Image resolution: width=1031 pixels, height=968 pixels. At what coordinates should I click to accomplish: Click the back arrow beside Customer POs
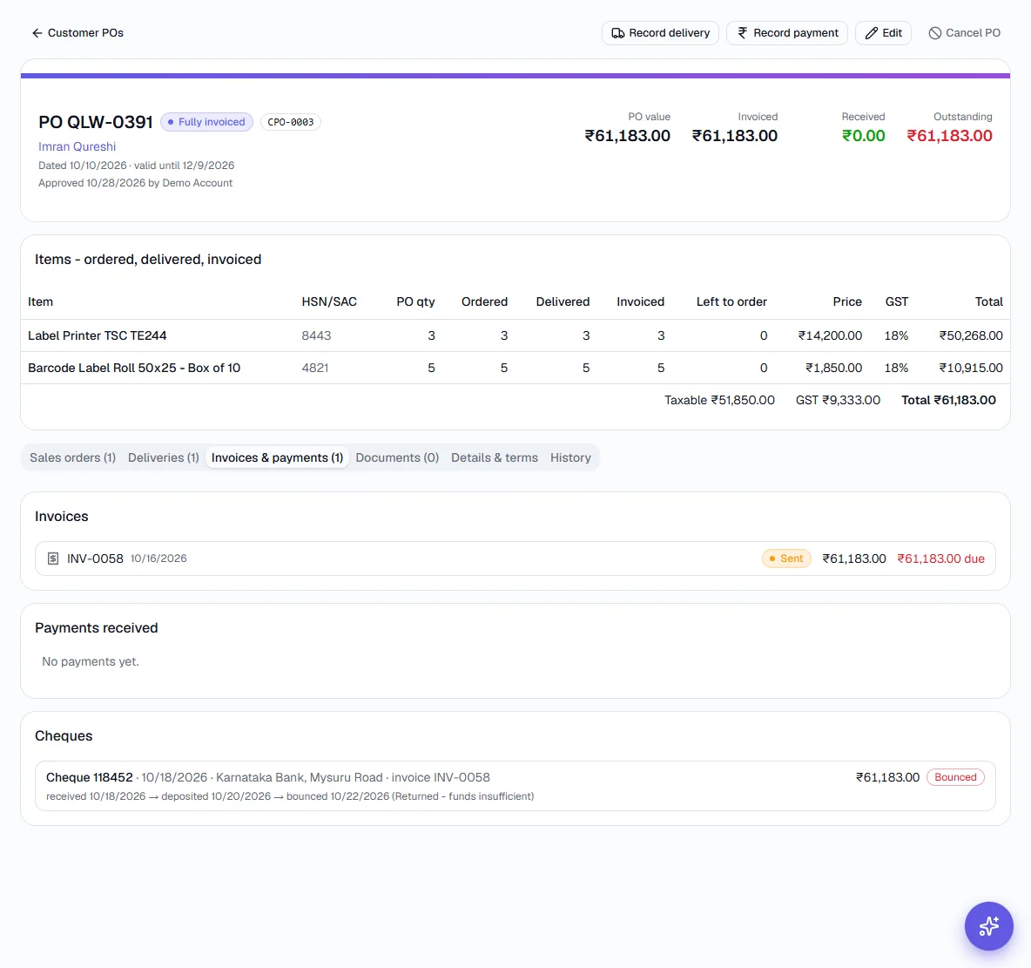pos(37,33)
